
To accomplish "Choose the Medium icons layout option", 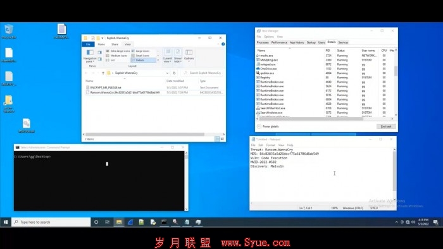I will (116, 56).
